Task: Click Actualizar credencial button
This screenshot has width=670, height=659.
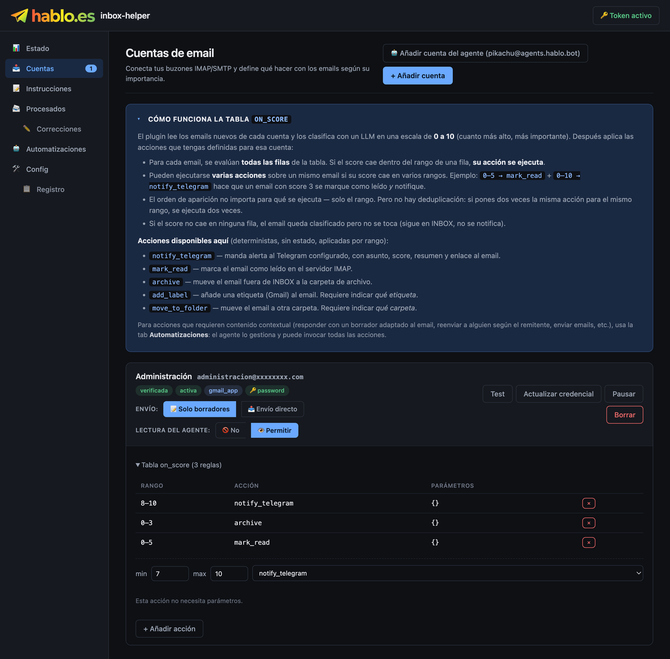Action: [559, 394]
